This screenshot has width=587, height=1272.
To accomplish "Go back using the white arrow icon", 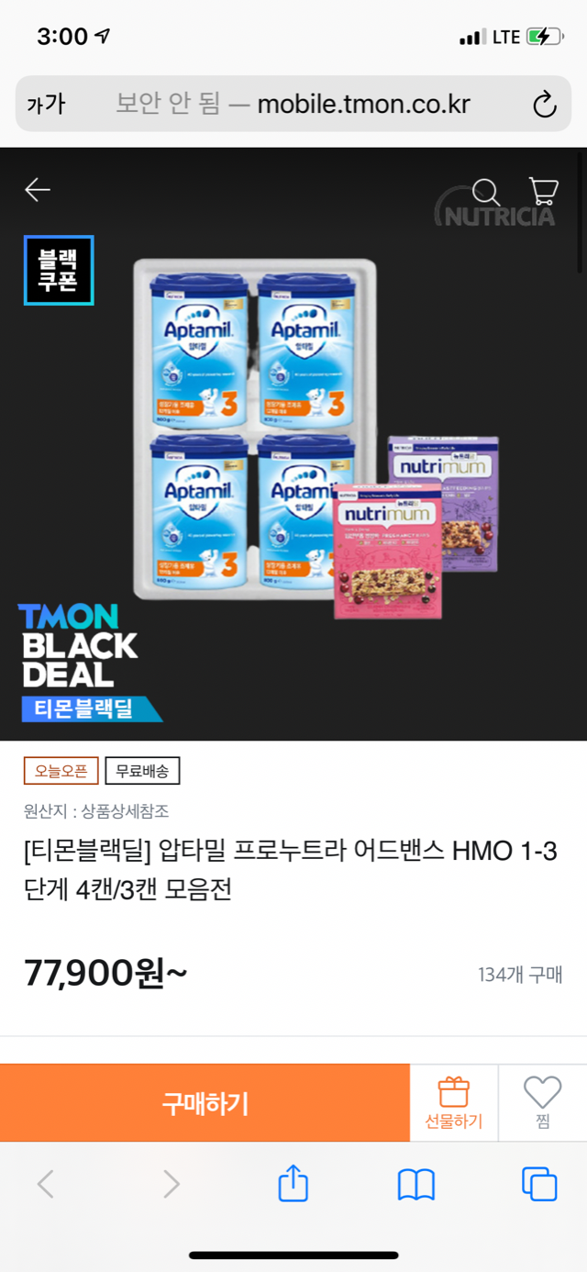I will click(37, 190).
